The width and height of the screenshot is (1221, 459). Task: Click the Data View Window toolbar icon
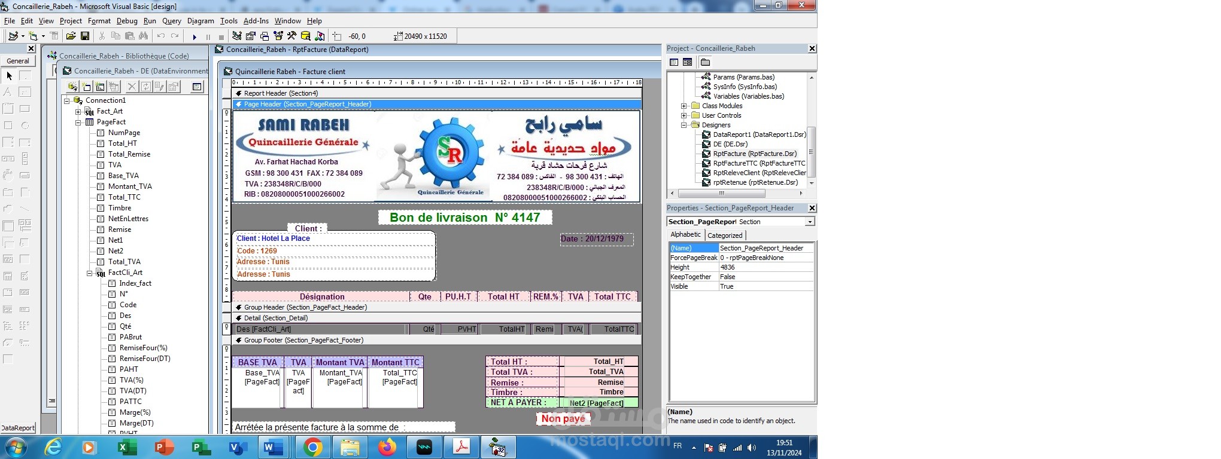click(306, 36)
